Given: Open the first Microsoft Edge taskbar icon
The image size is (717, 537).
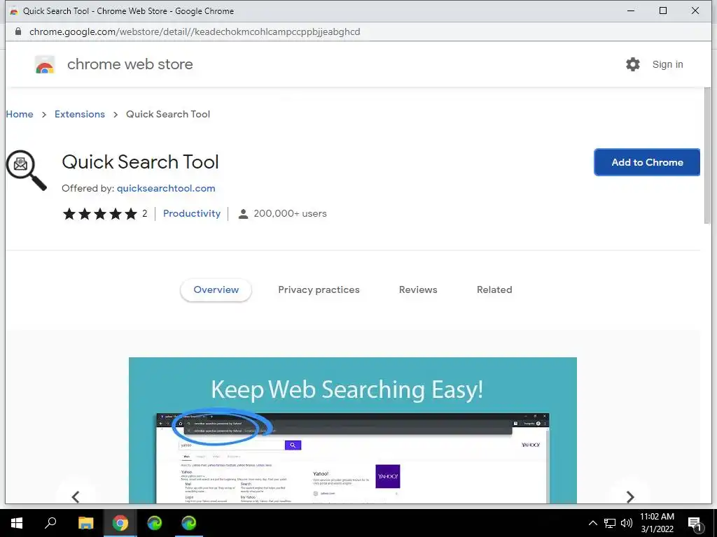Looking at the screenshot, I should pos(155,523).
